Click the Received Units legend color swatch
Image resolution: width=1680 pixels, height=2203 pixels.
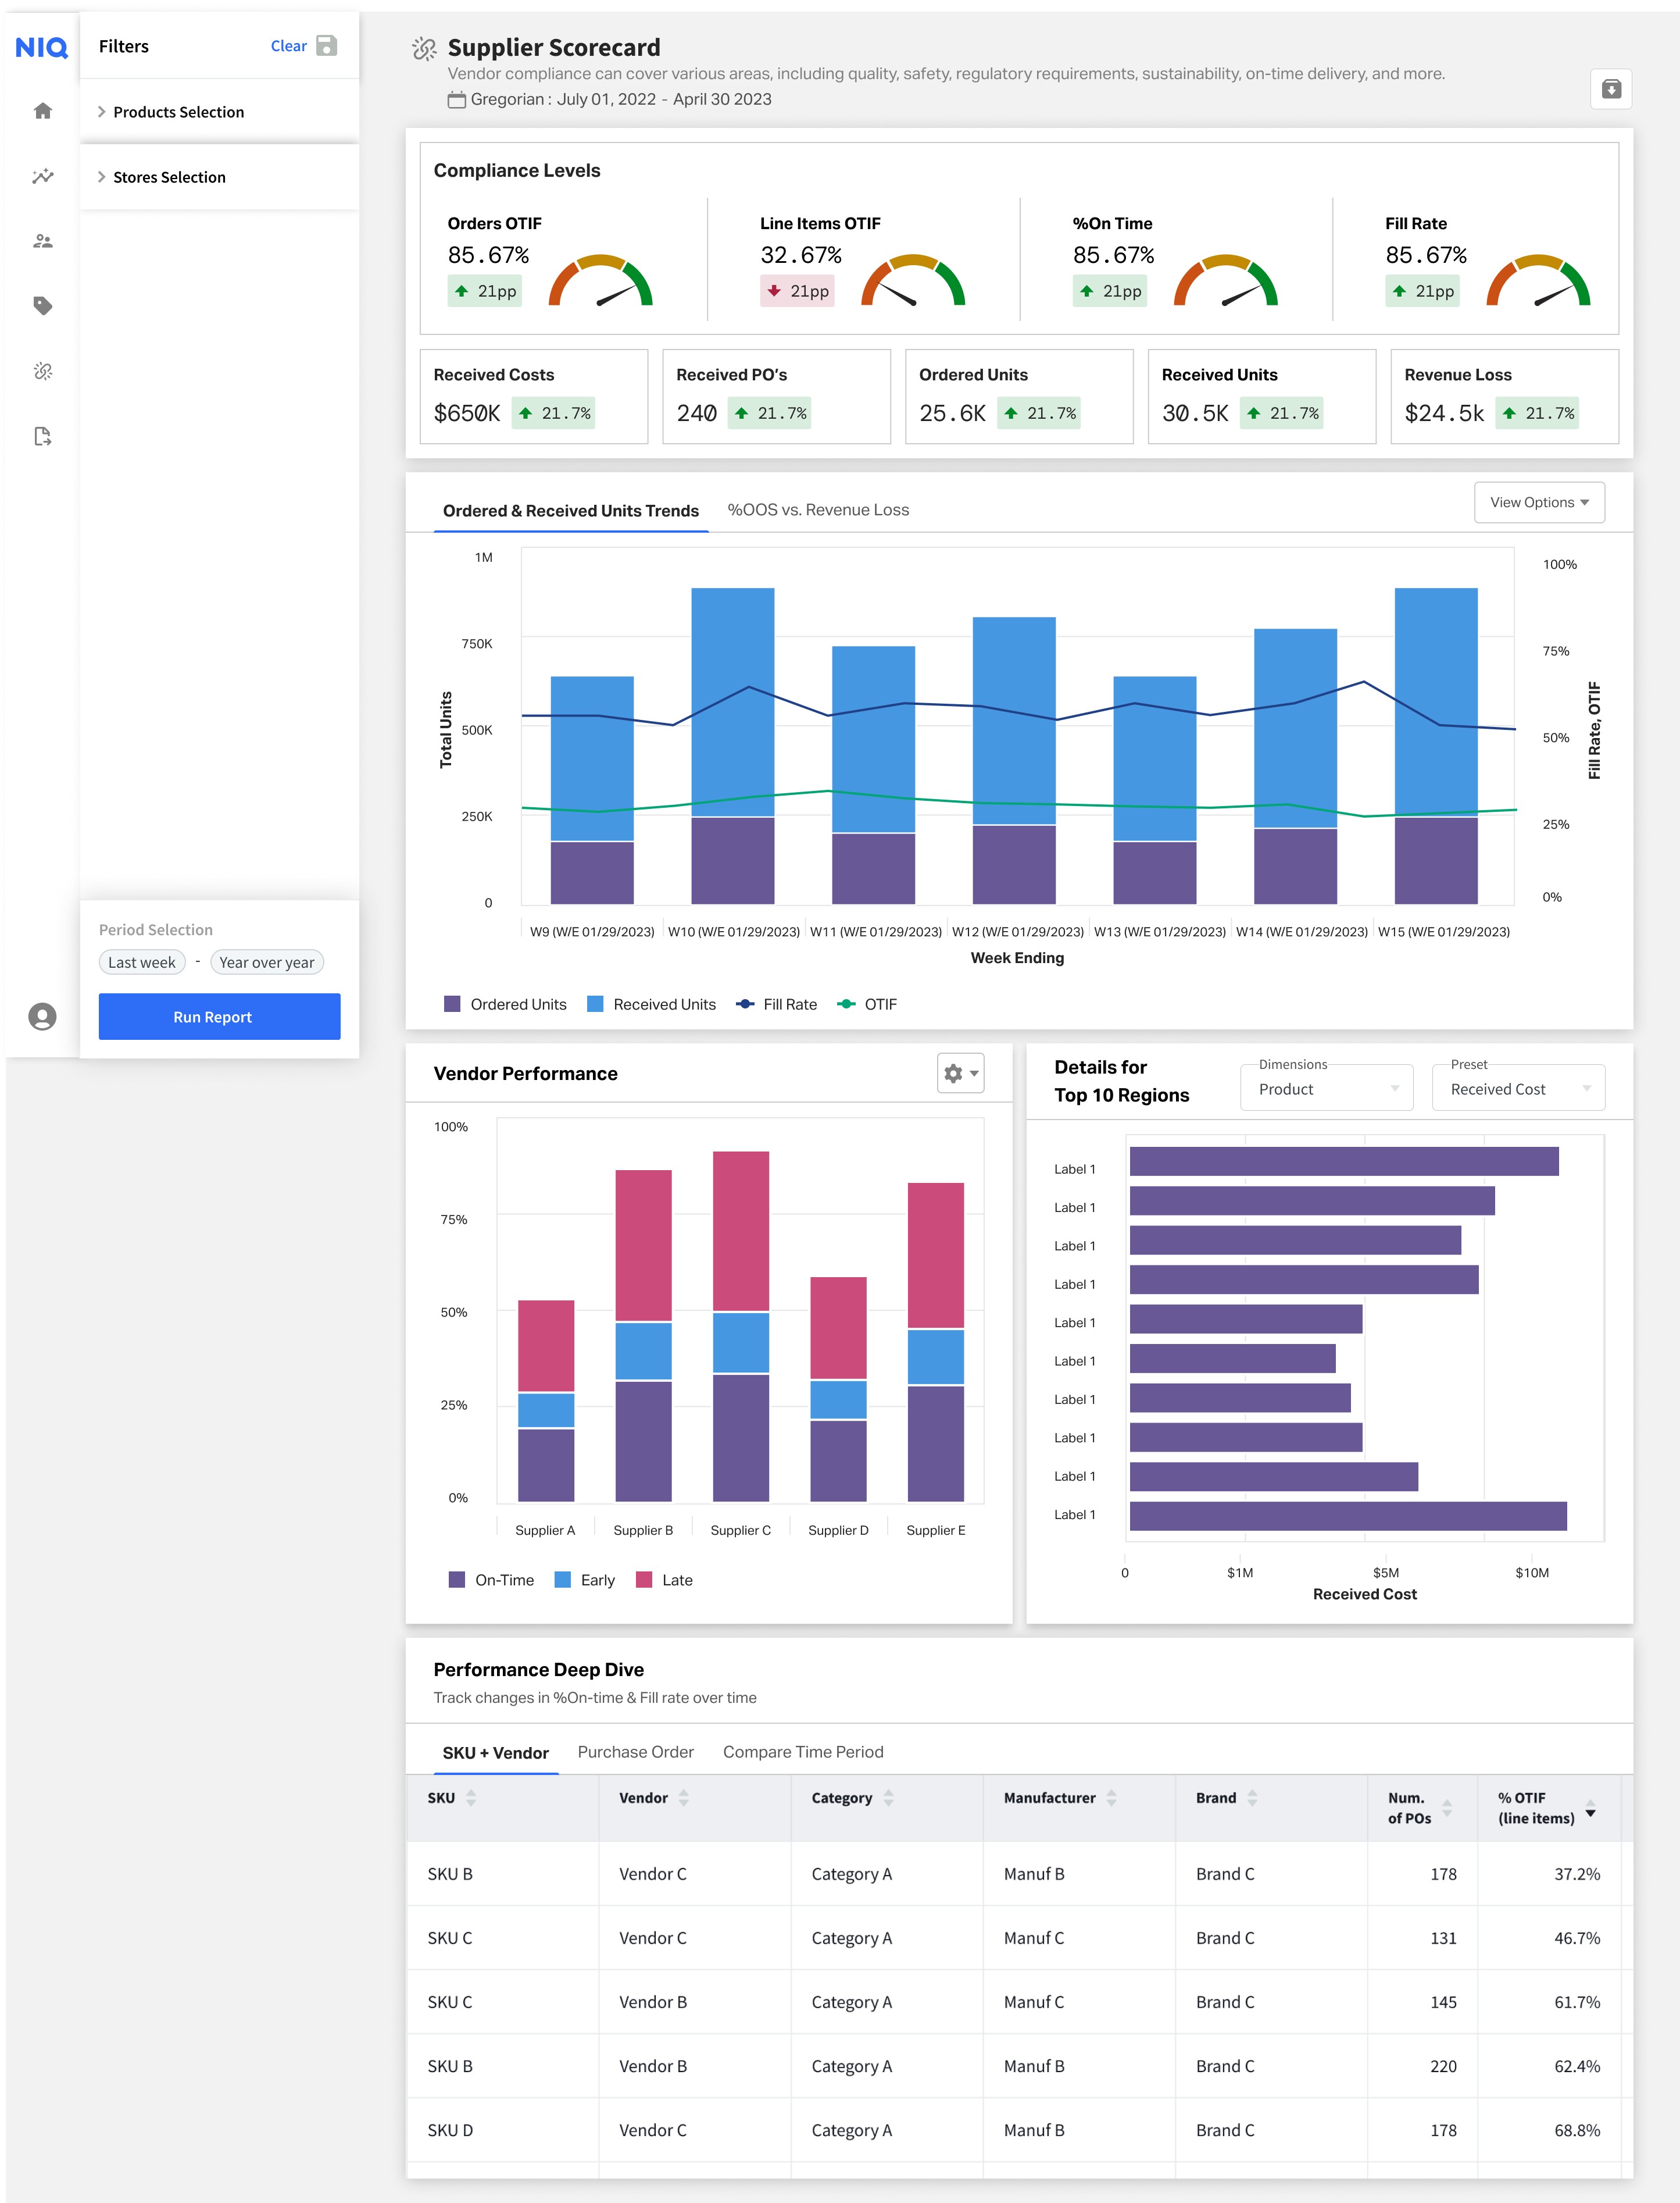point(595,1004)
